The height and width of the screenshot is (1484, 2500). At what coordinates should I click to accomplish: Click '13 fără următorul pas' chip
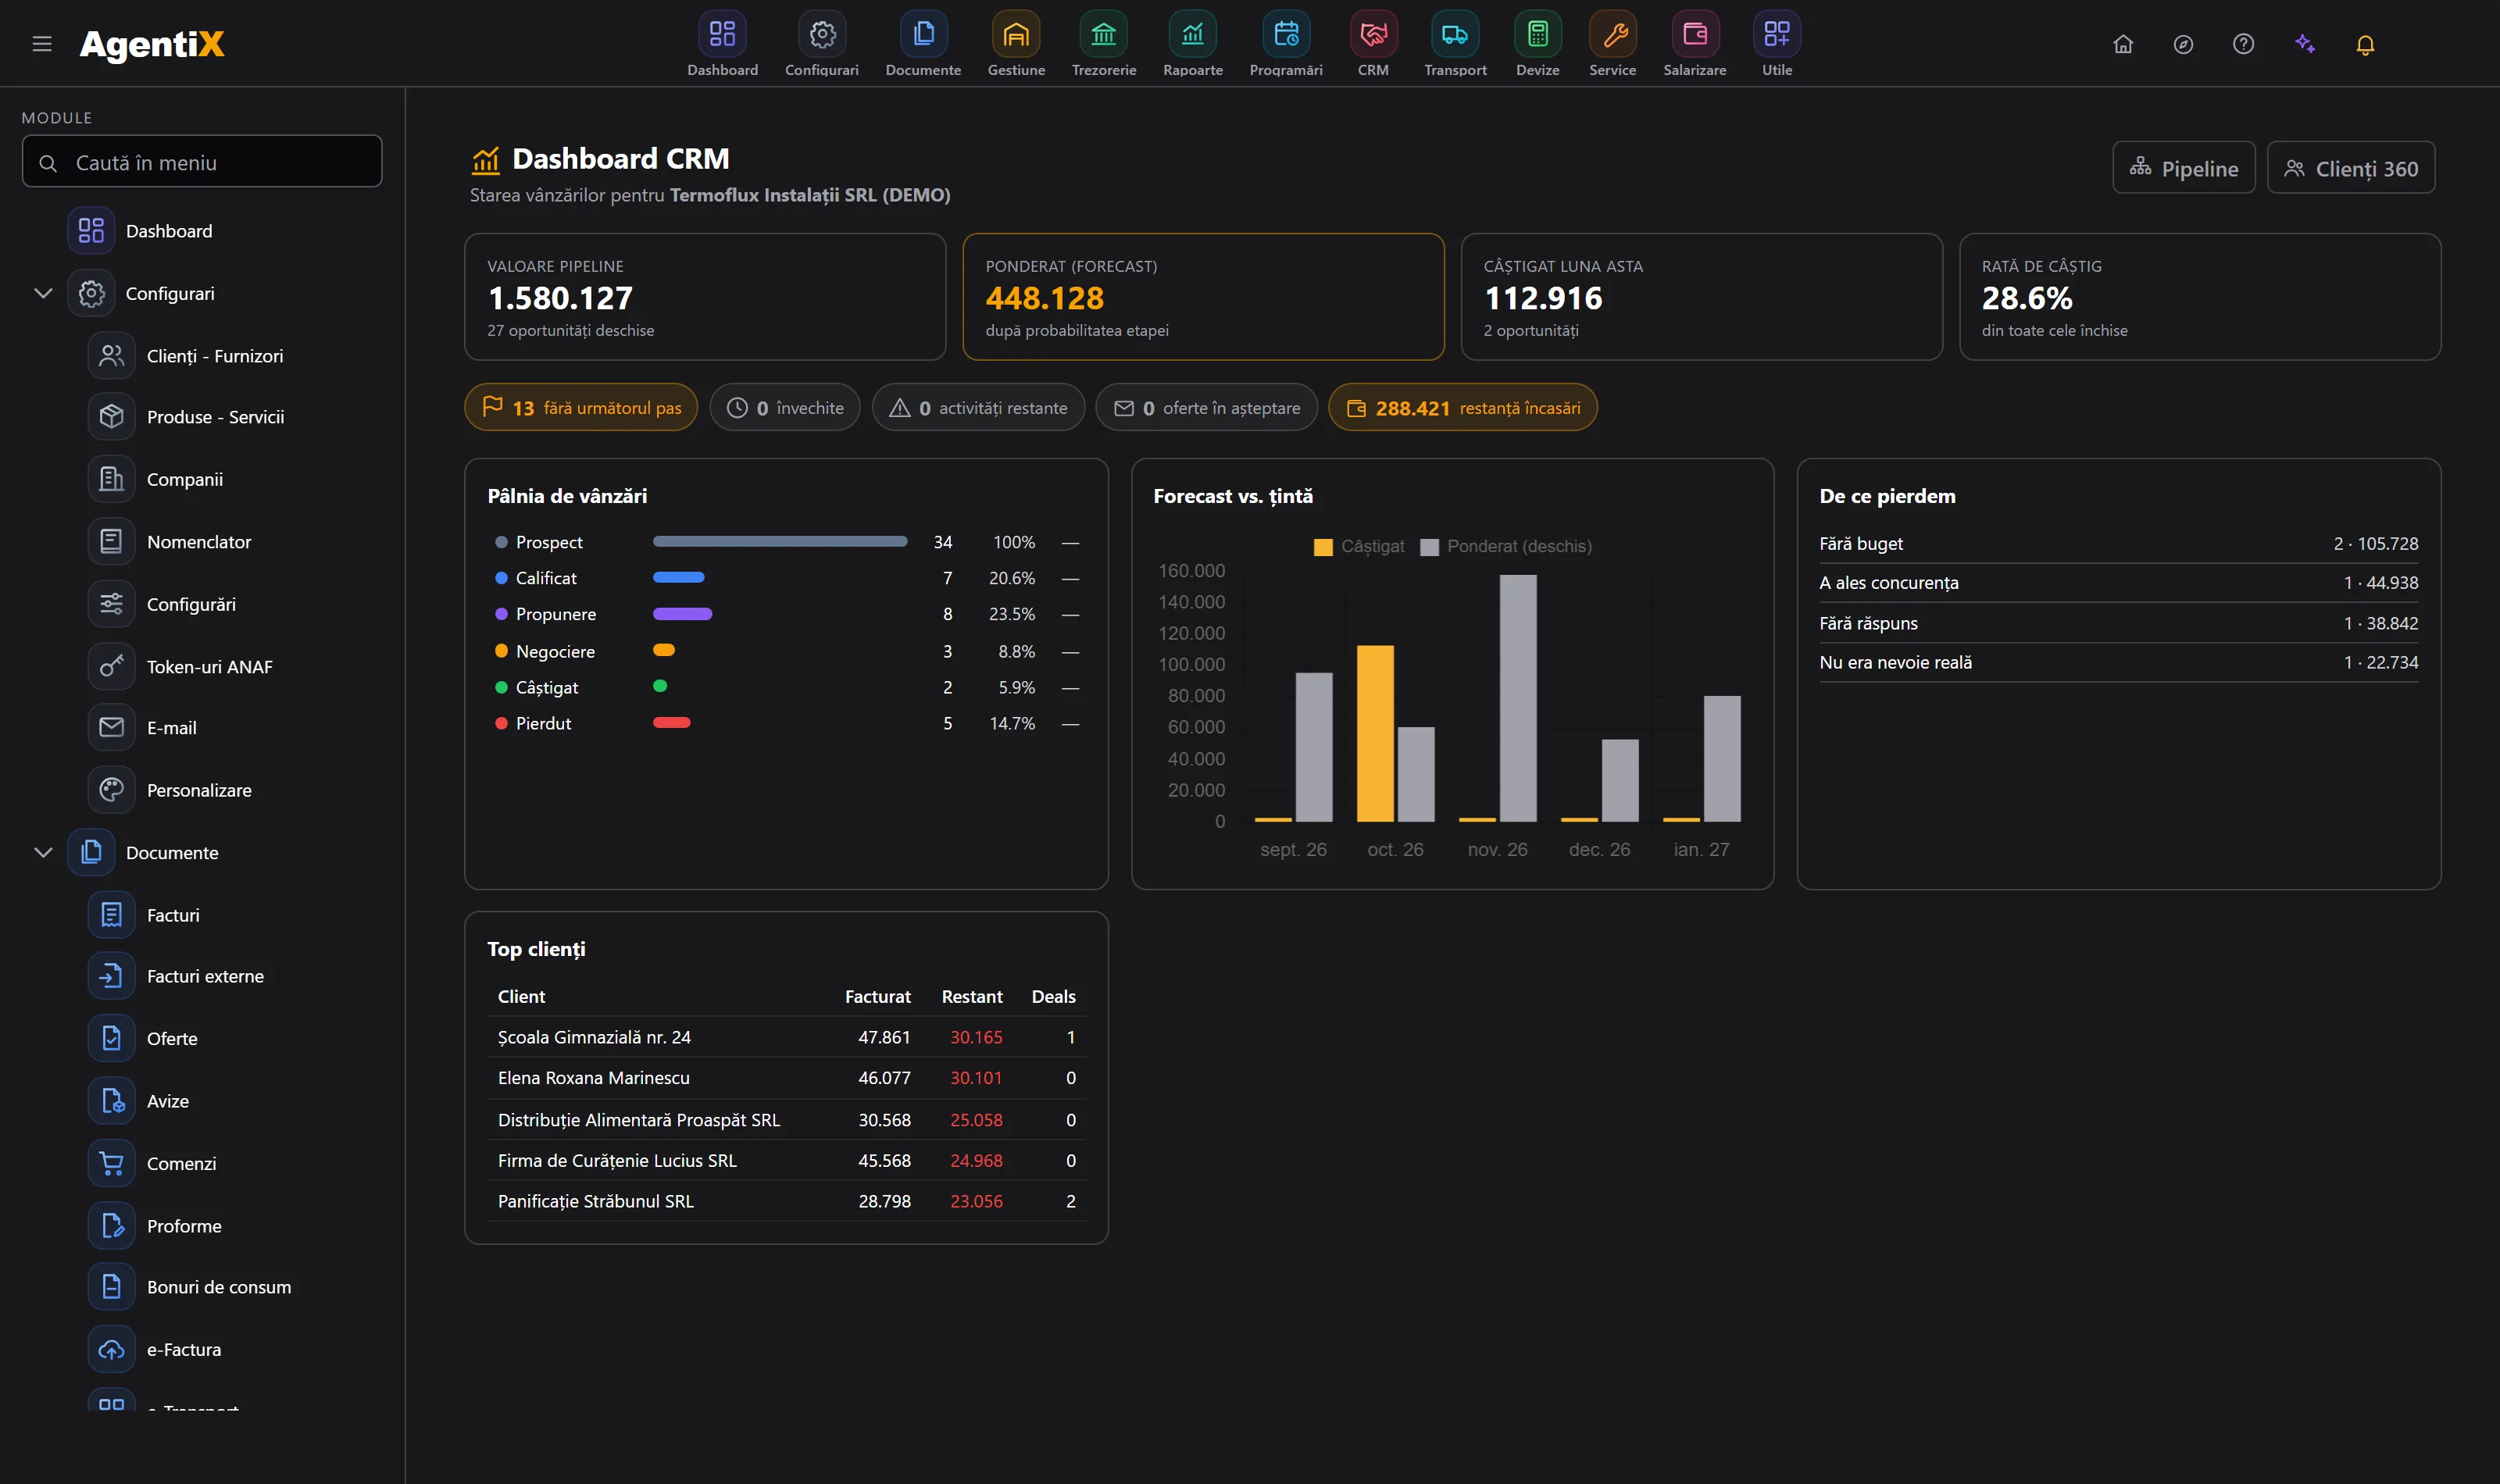pos(581,407)
